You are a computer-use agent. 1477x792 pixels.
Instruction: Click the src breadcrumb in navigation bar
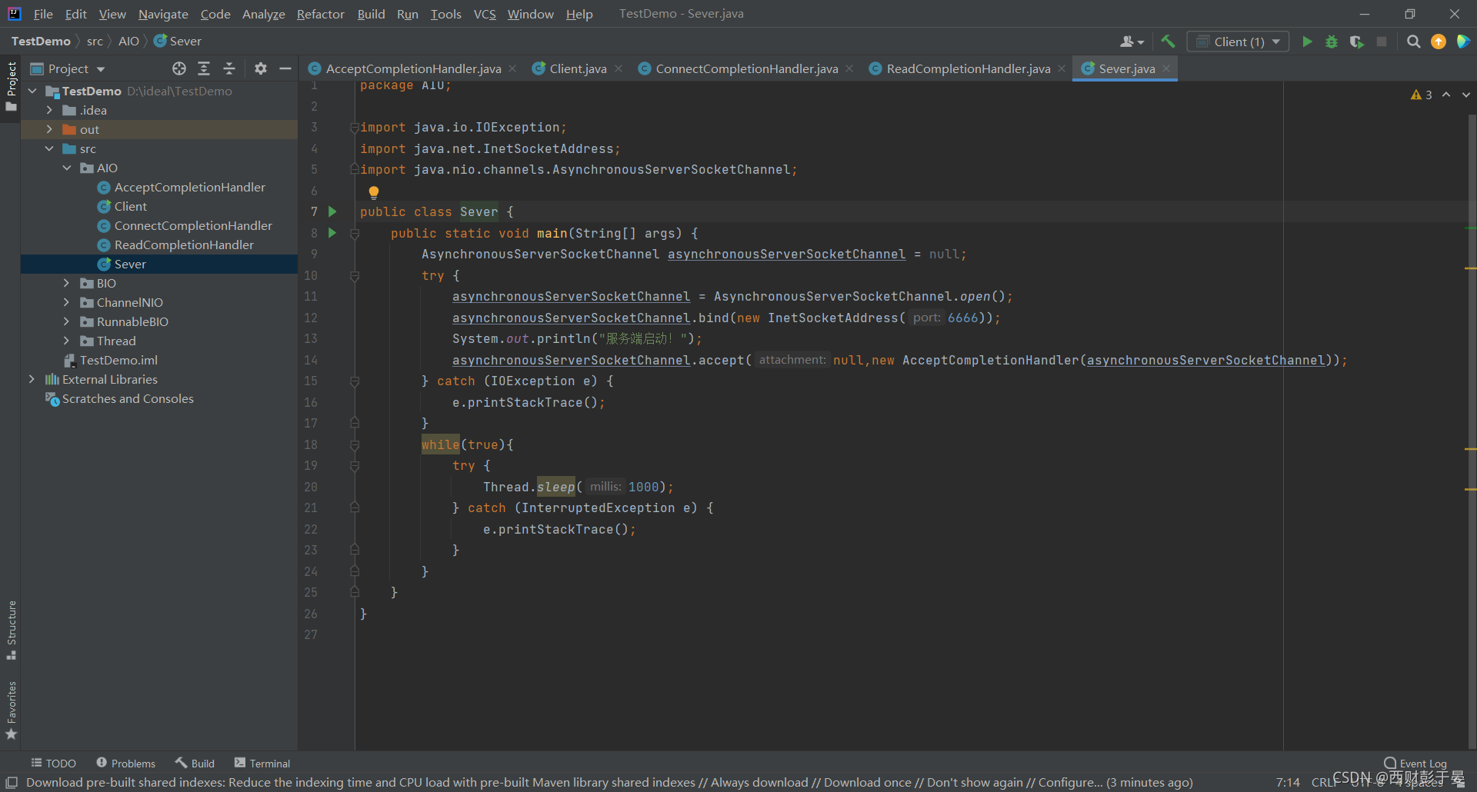(x=95, y=41)
